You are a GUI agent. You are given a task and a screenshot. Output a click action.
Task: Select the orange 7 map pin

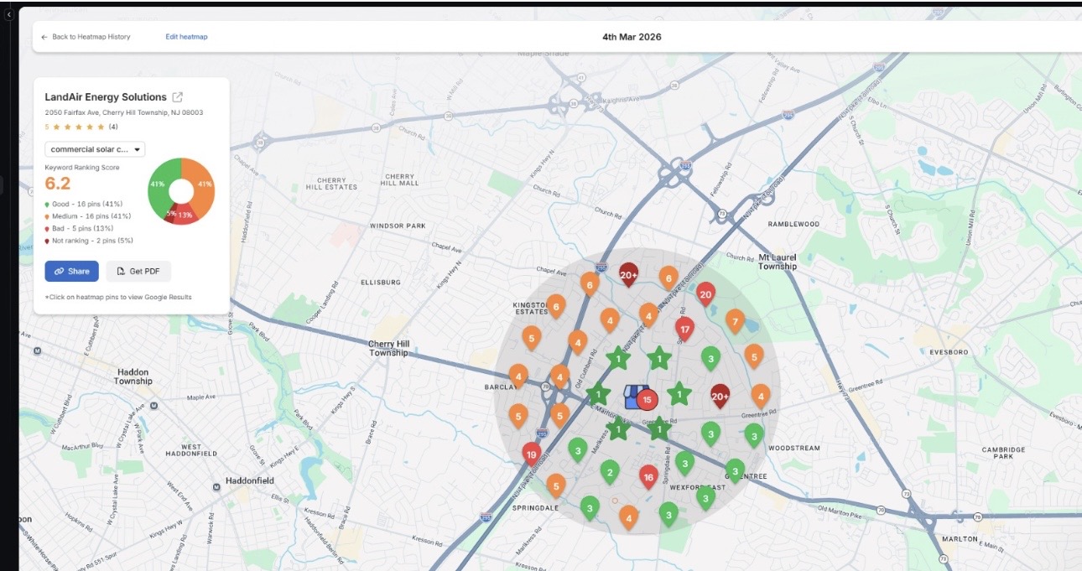pyautogui.click(x=735, y=321)
